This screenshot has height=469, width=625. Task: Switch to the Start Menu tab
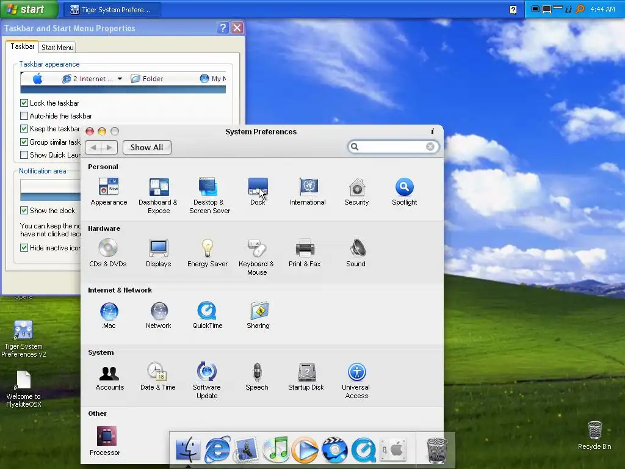57,48
